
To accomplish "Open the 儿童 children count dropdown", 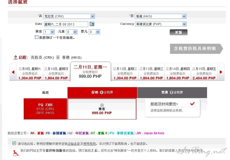I will 71,32.
